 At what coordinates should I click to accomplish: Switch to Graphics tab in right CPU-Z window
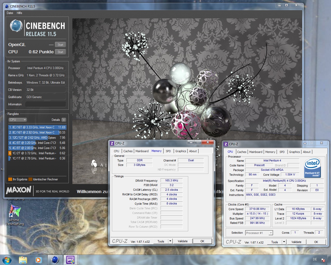(294, 152)
